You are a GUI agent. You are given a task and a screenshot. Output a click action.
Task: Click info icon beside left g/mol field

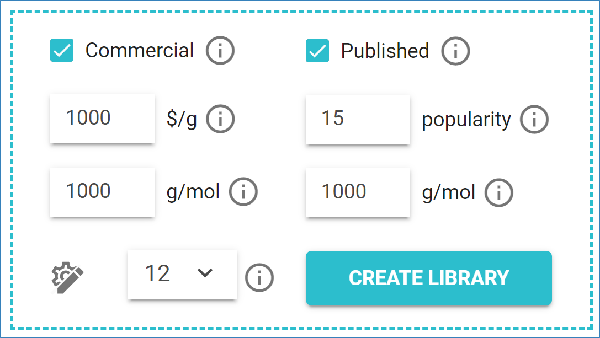pyautogui.click(x=243, y=191)
